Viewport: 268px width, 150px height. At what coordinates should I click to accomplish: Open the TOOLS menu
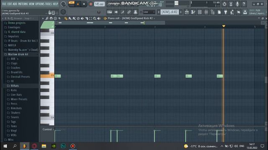[49, 4]
